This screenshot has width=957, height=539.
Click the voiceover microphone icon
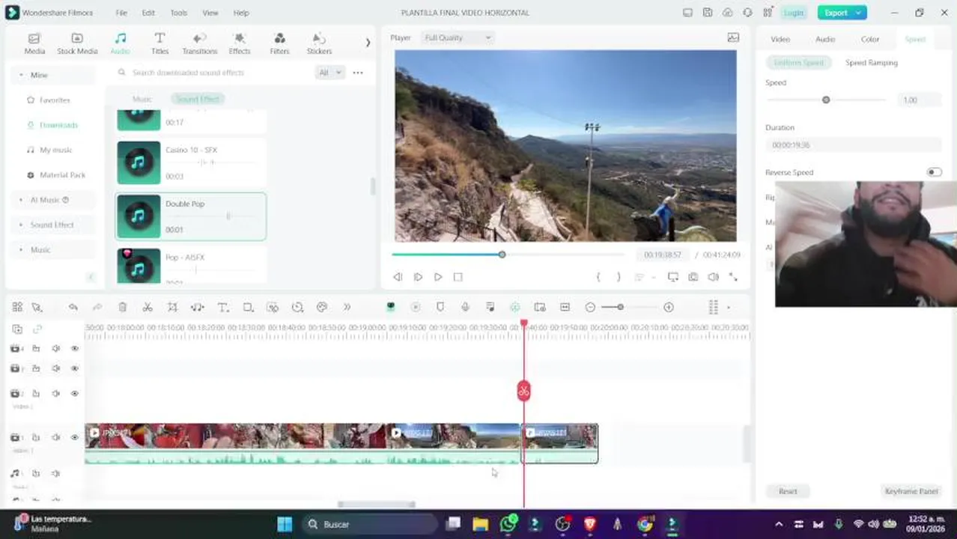tap(465, 307)
